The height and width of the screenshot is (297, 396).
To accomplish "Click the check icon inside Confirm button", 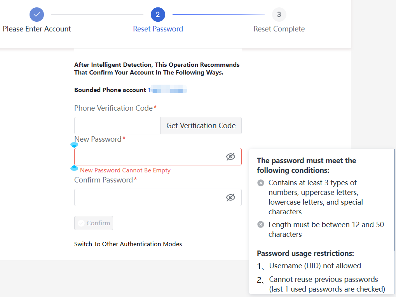I will pos(81,223).
